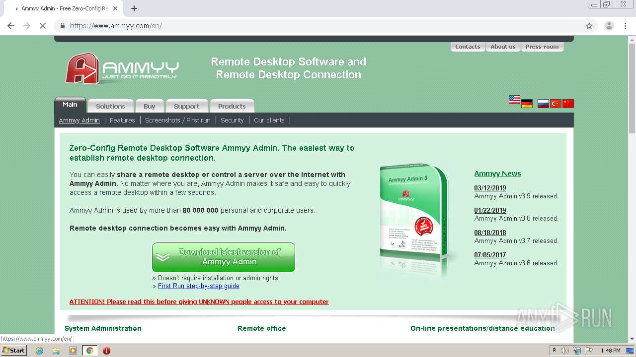Click On-line presentations/distance education heading
This screenshot has width=636, height=357.
pos(482,328)
